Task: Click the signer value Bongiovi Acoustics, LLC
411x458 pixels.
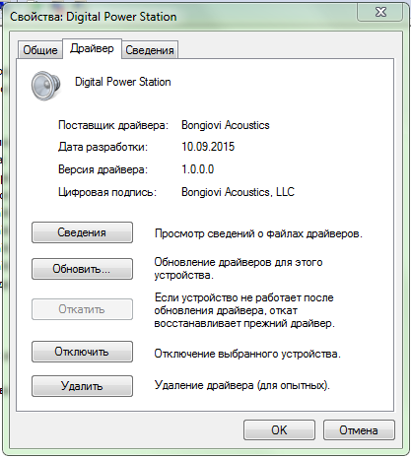Action: pyautogui.click(x=238, y=192)
